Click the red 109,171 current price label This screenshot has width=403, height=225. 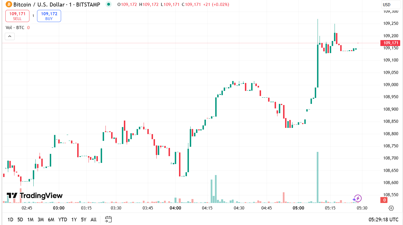pyautogui.click(x=390, y=43)
